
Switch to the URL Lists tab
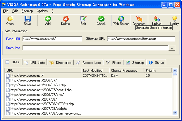tap(34, 63)
